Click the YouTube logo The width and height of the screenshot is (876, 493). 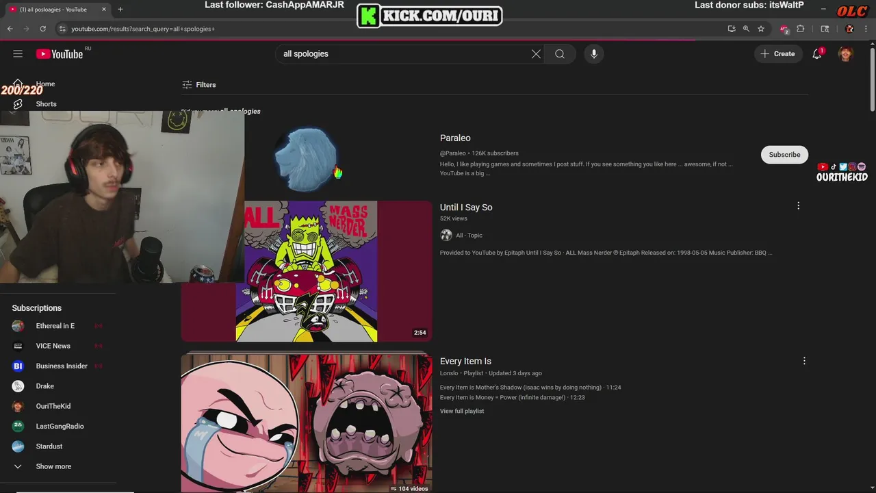pyautogui.click(x=60, y=54)
